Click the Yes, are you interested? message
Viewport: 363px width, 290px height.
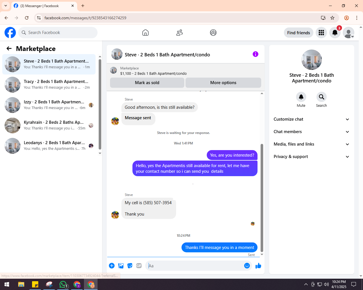(x=232, y=155)
